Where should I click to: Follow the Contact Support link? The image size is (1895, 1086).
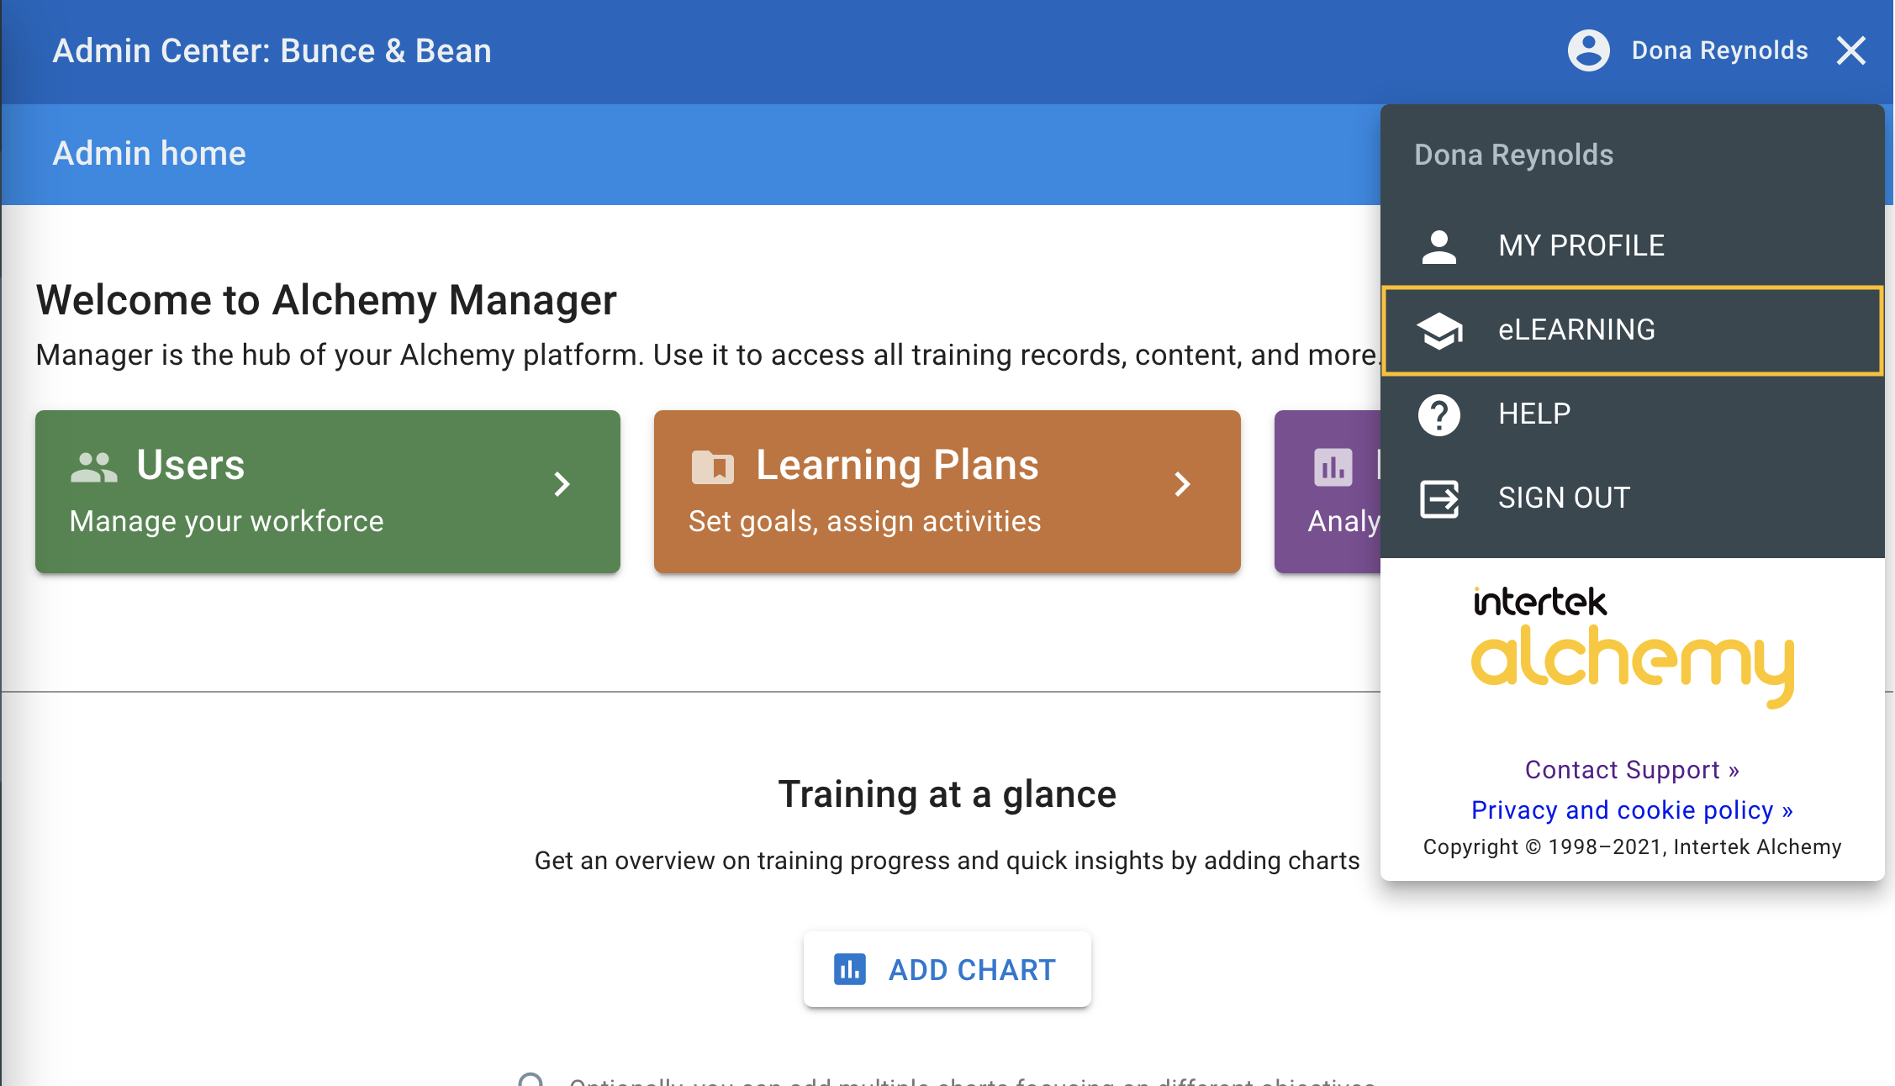coord(1632,770)
